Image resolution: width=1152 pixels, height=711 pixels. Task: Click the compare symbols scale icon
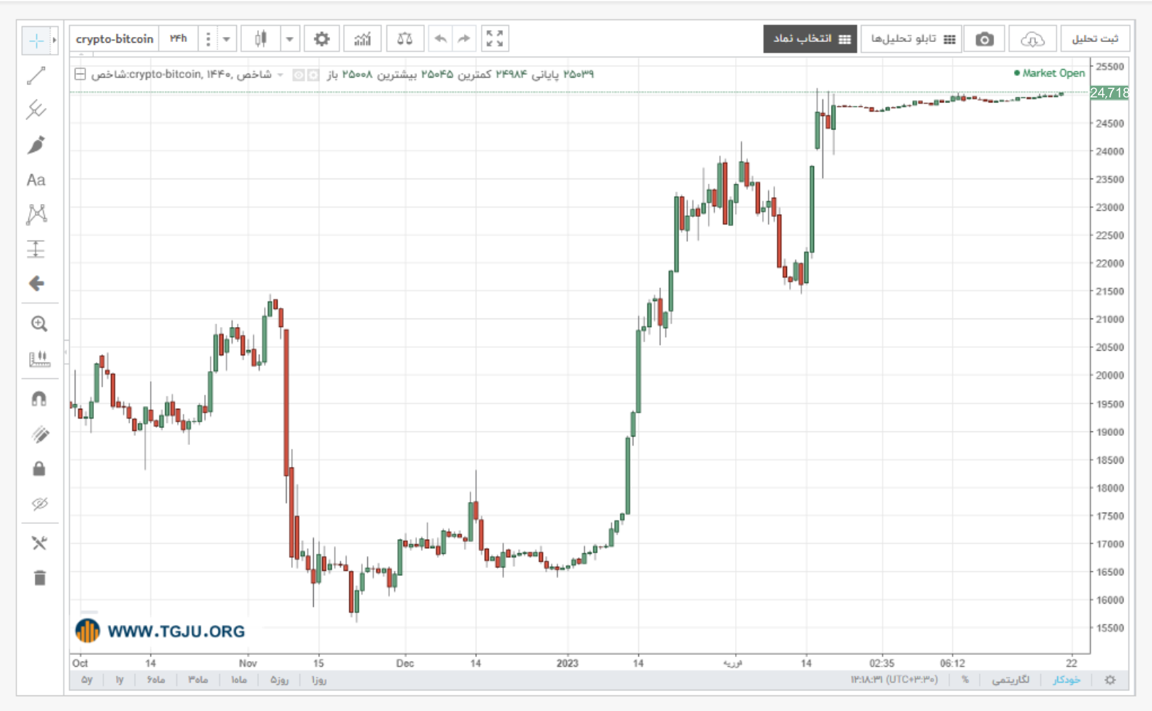tap(405, 39)
